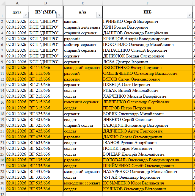Select ВГ 325/636 cell in row 18
The width and height of the screenshot is (195, 196).
point(46,114)
